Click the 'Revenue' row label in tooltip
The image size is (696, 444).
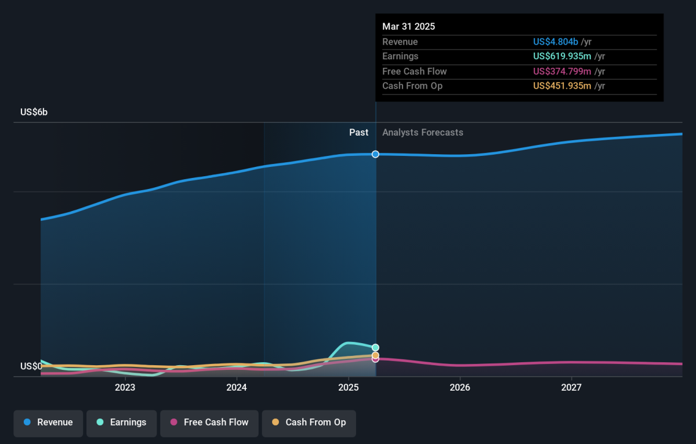coord(400,42)
